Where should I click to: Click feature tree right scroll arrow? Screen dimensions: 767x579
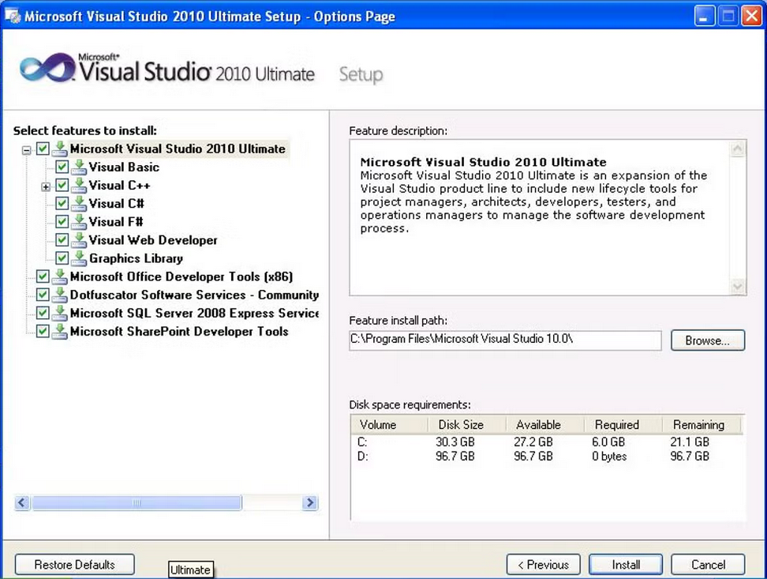pyautogui.click(x=309, y=502)
